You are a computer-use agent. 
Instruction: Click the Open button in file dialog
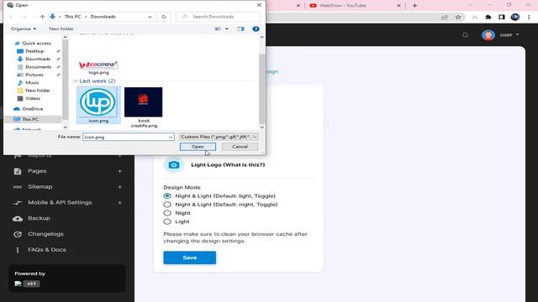tap(198, 147)
